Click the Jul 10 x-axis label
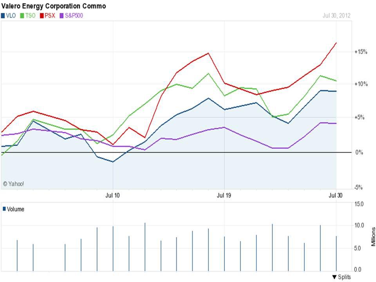This screenshot has height=282, width=376. click(112, 195)
